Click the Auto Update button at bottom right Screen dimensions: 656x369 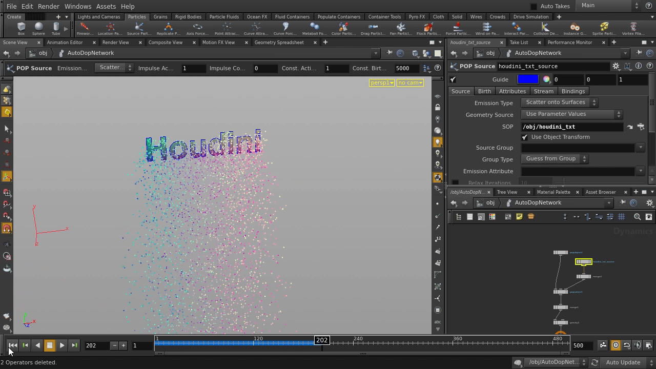(x=622, y=362)
